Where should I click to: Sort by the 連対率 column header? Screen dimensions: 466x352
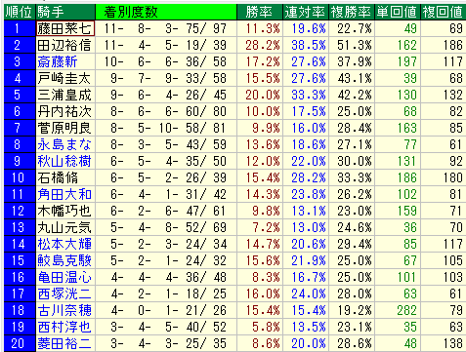[x=306, y=12]
